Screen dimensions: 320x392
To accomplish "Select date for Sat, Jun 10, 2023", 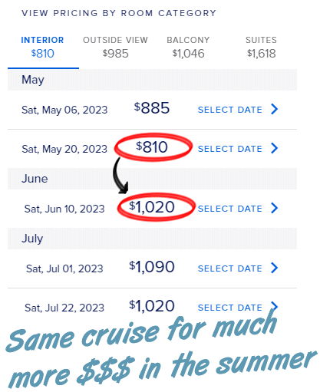I will pyautogui.click(x=230, y=209).
